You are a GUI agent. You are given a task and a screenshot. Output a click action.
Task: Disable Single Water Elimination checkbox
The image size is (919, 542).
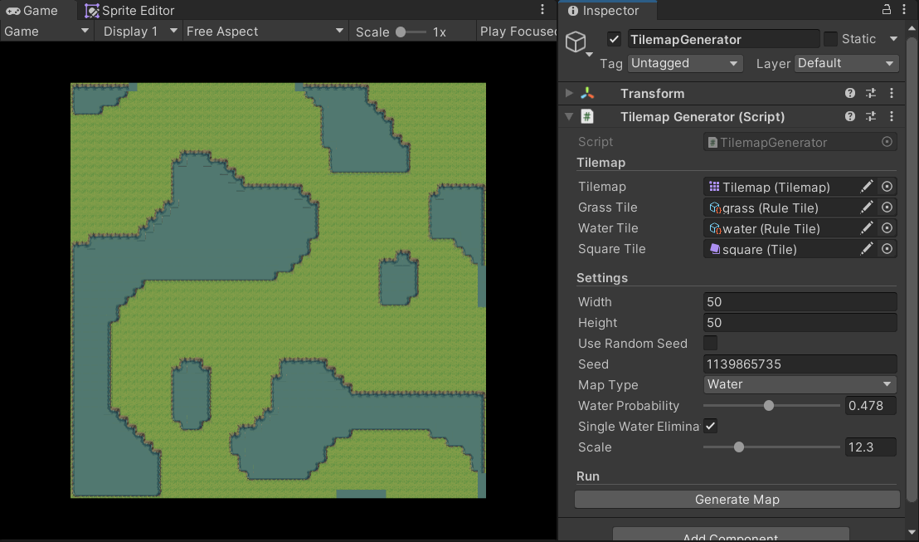[x=710, y=427]
